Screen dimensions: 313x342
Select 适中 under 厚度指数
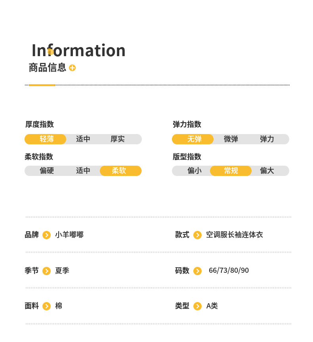point(83,139)
